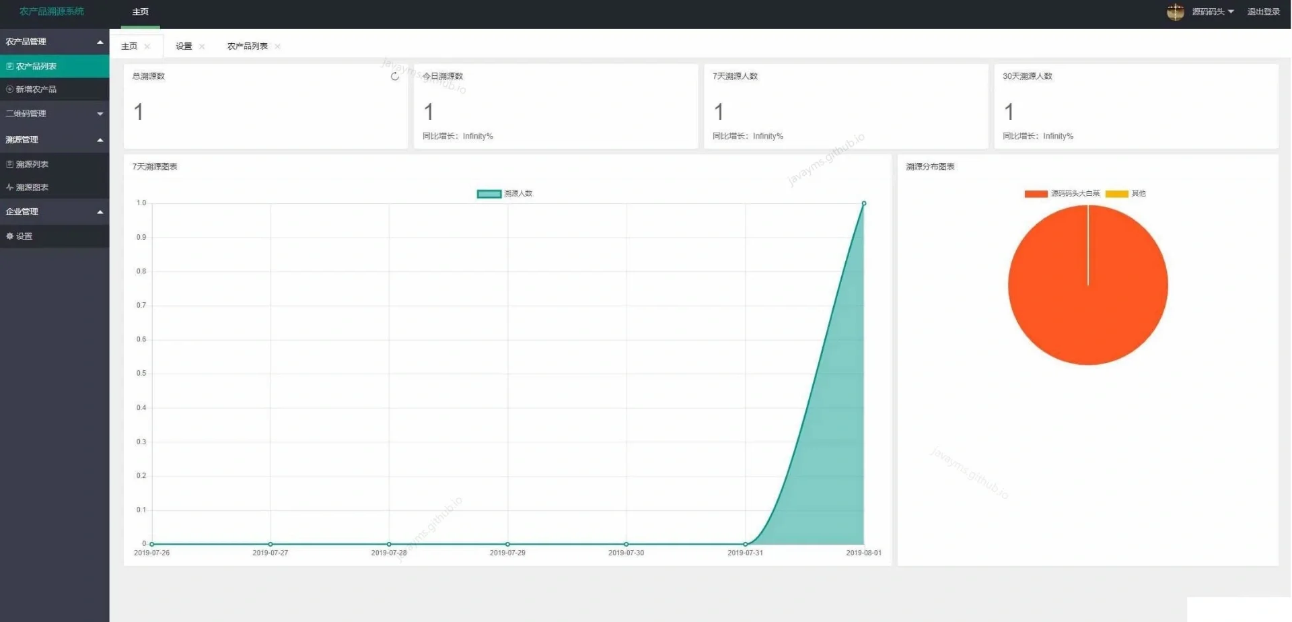
Task: Click the 7天溯源图表 panel heading
Action: 155,166
